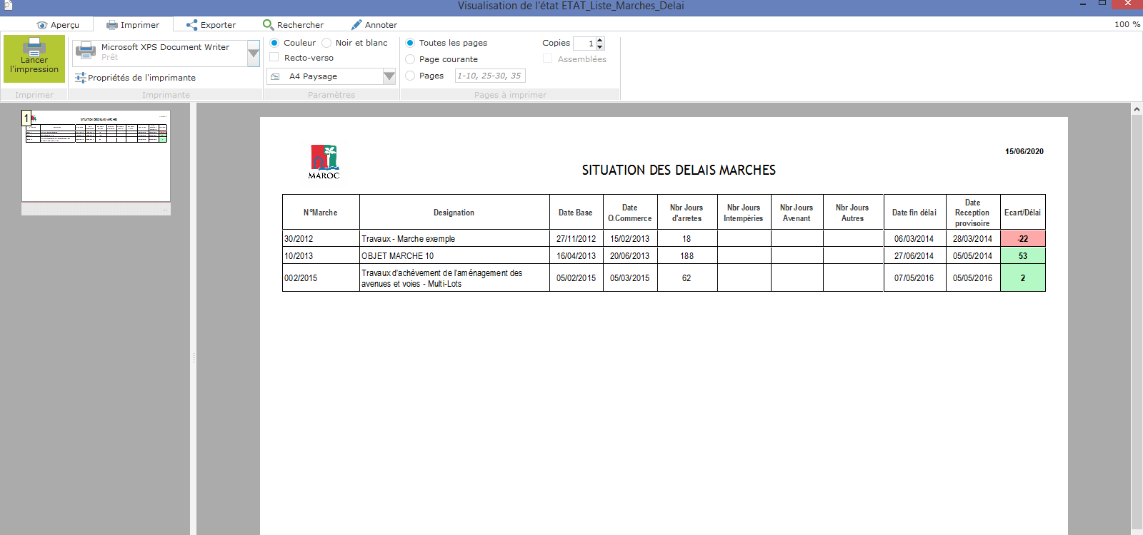Select the Page courante radio button

(x=410, y=59)
